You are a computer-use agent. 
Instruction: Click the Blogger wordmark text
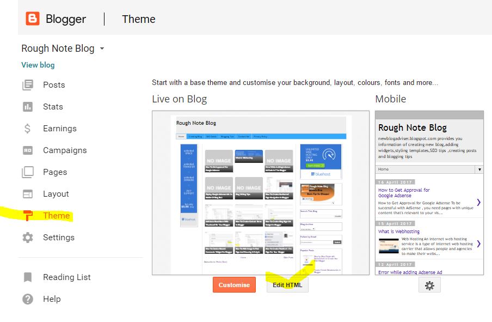point(65,19)
